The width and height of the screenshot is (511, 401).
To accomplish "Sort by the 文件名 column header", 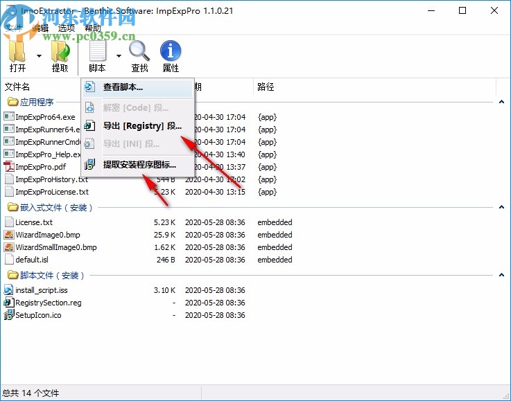I will (x=17, y=87).
